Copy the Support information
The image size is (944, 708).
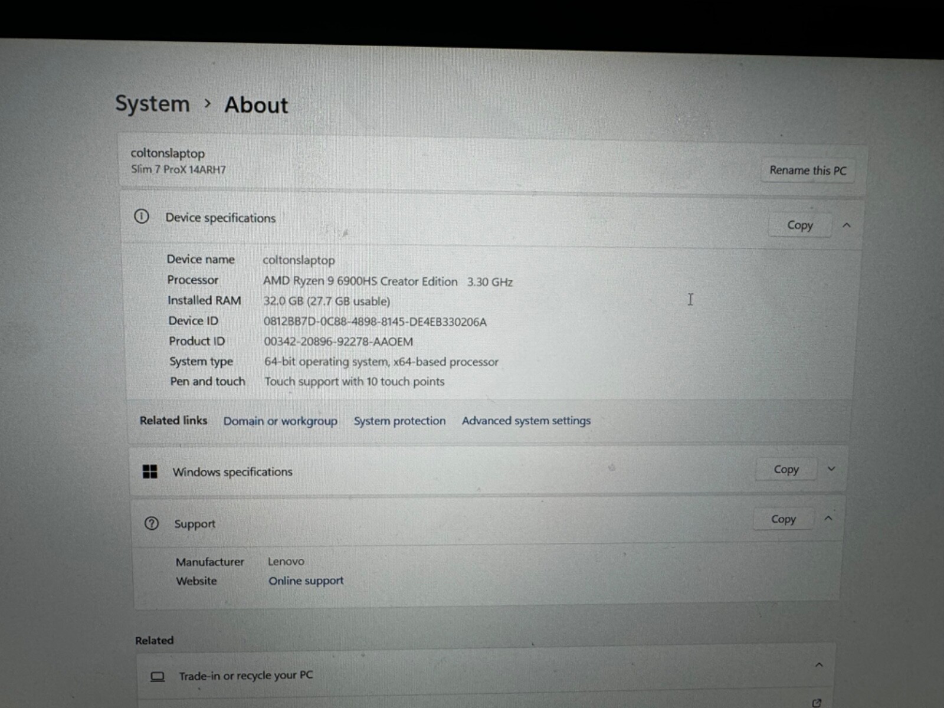point(784,519)
